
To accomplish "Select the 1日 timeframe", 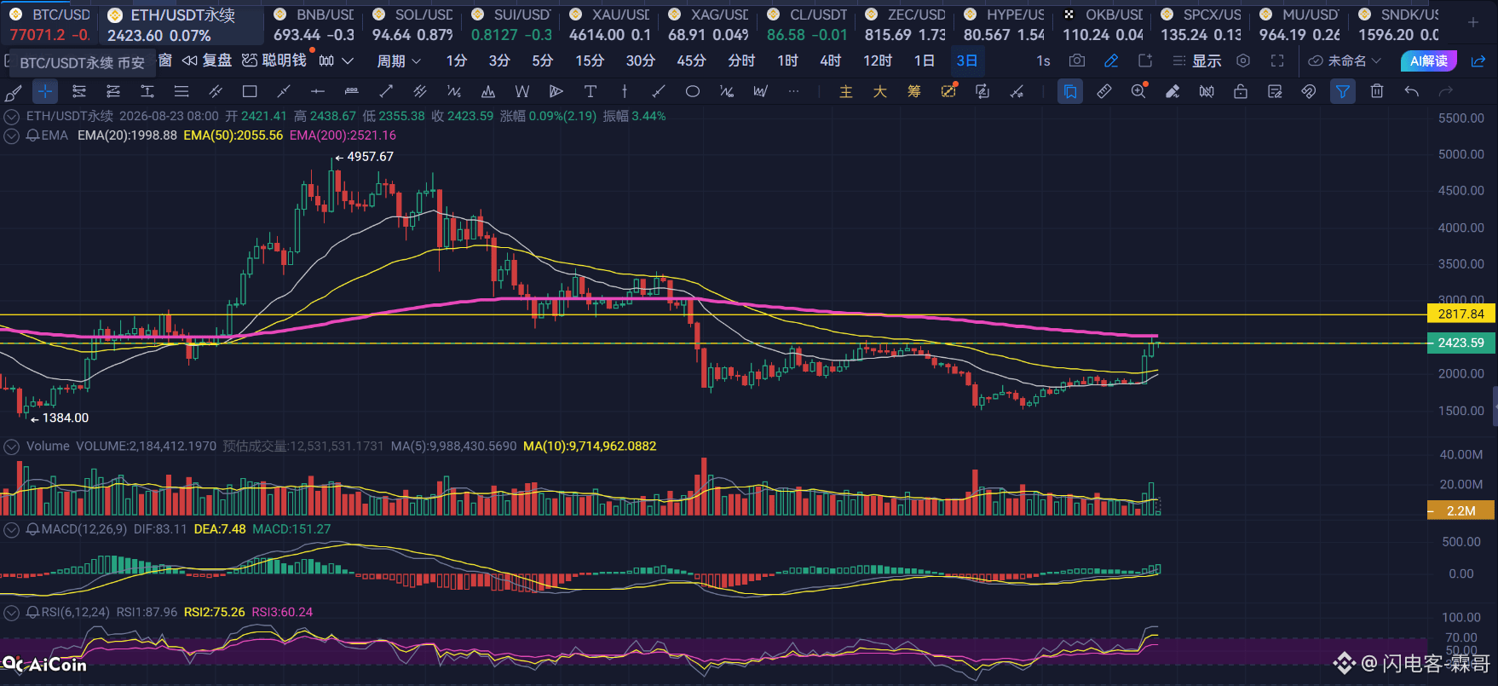I will coord(925,61).
